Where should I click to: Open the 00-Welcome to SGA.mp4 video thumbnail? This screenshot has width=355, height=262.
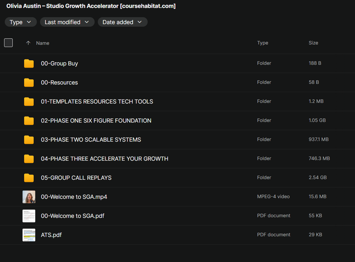tap(29, 197)
